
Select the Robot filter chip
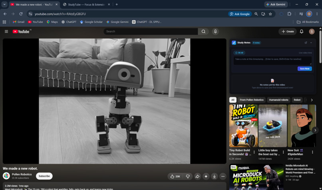(x=297, y=100)
